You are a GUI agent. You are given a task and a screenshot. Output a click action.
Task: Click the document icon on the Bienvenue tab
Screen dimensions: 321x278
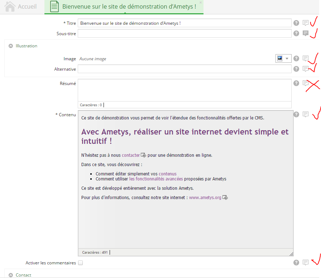(x=54, y=6)
